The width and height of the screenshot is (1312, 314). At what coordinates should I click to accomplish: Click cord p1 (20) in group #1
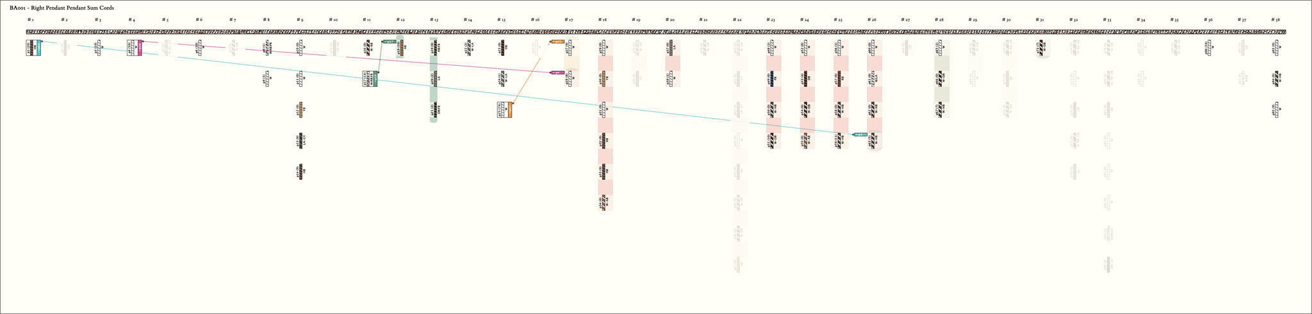coord(31,48)
